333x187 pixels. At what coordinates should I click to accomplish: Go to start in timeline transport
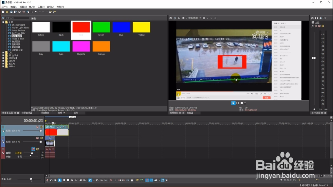coord(72,180)
